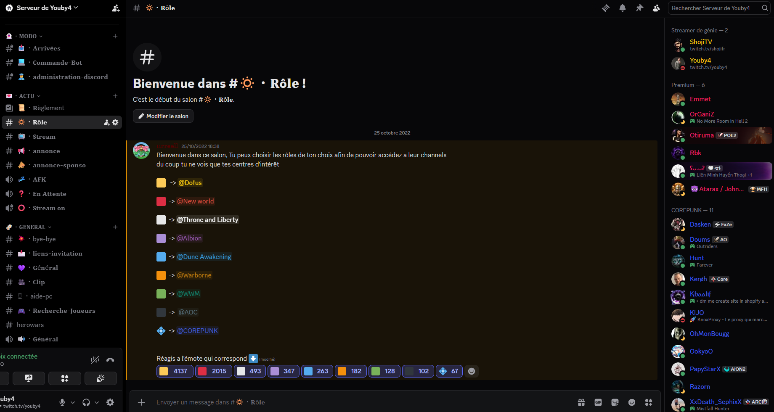Viewport: 774px width, 412px height.
Task: Open the annonce channel
Action: 62,151
